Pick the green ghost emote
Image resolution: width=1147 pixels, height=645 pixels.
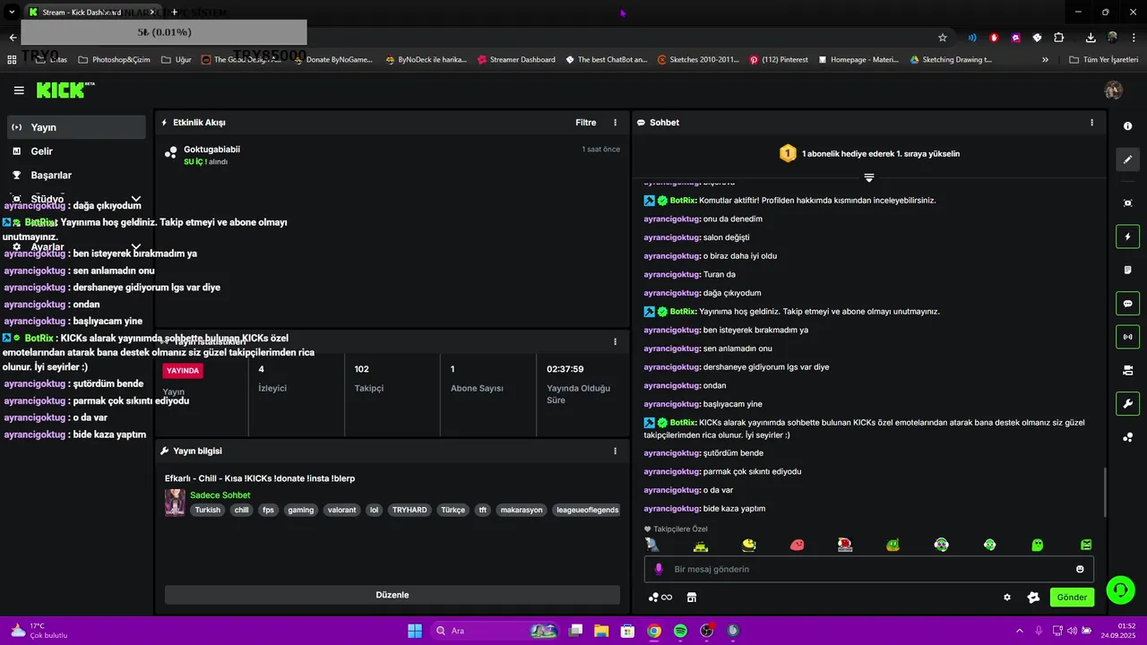pyautogui.click(x=1038, y=545)
